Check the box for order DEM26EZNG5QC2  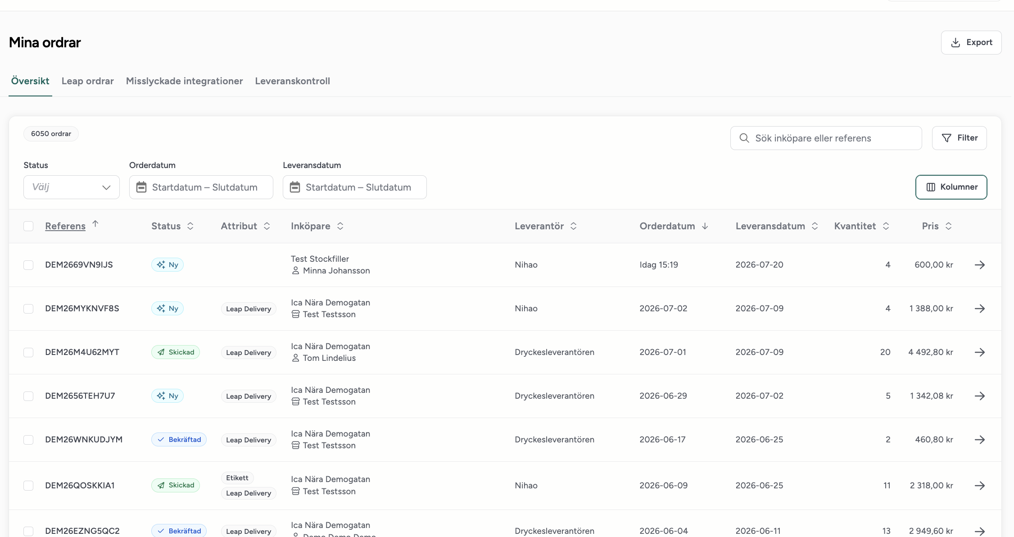(28, 531)
